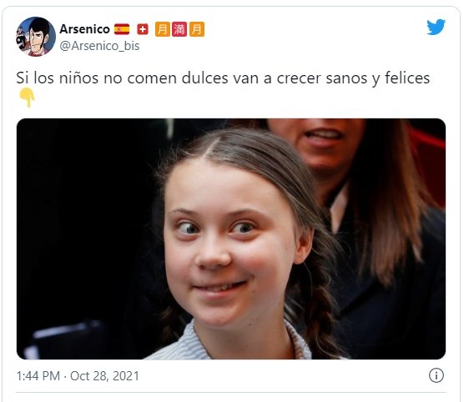Open the 1:44 PM tweet timestamp

coord(38,376)
